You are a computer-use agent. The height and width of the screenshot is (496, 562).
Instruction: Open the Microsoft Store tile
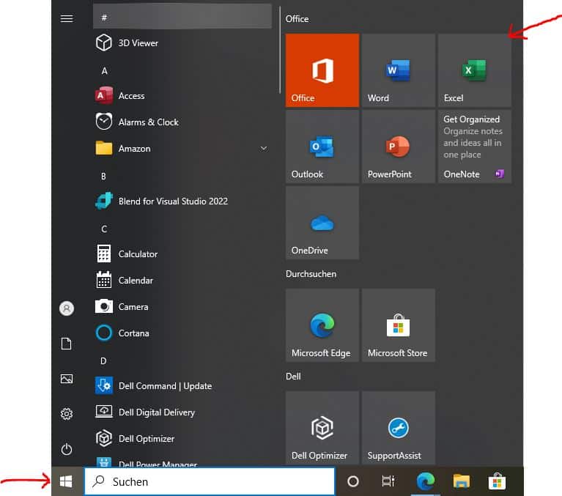399,325
